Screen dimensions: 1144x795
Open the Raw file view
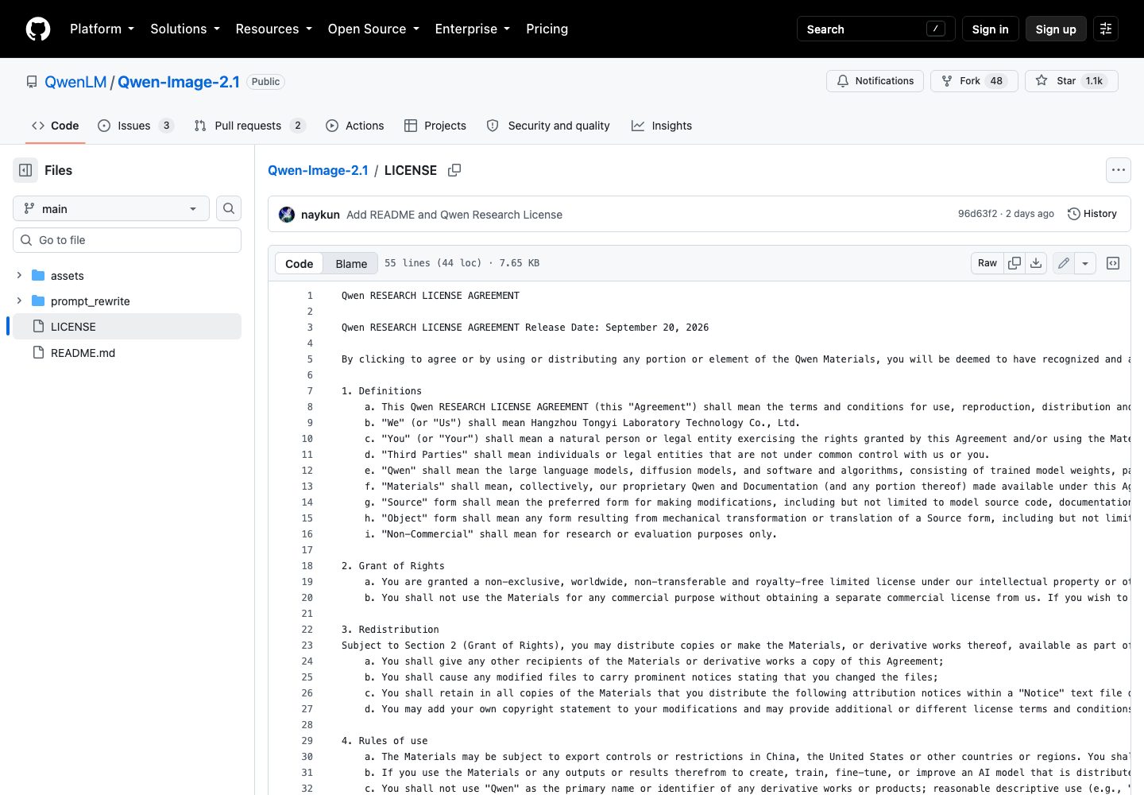(987, 263)
